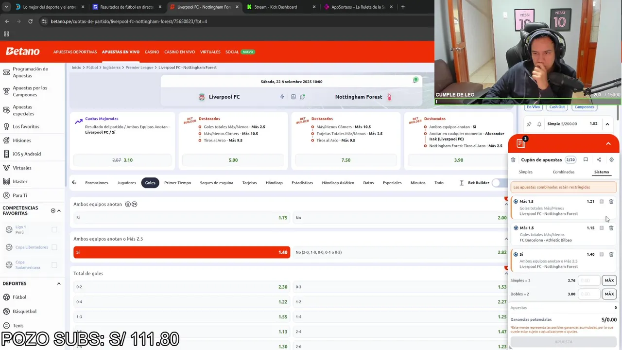622x350 pixels.
Task: Toggle the Bet Builder switch
Action: pyautogui.click(x=499, y=183)
